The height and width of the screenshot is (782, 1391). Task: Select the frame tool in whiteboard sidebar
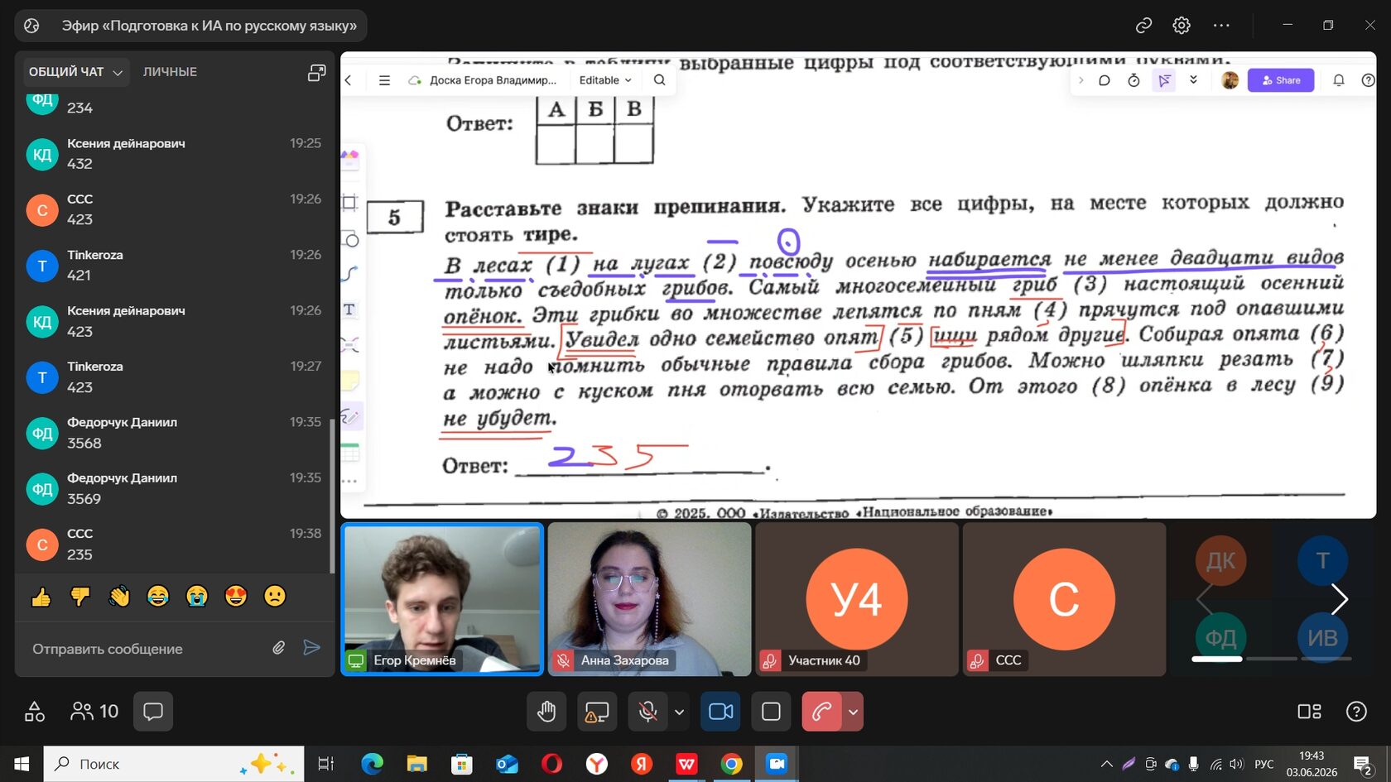(350, 202)
